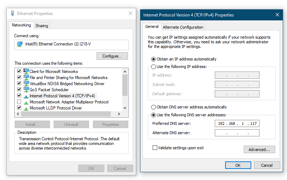This screenshot has width=287, height=180.
Task: Click the horizontal scrollbar thumb in items list
Action: 66,114
